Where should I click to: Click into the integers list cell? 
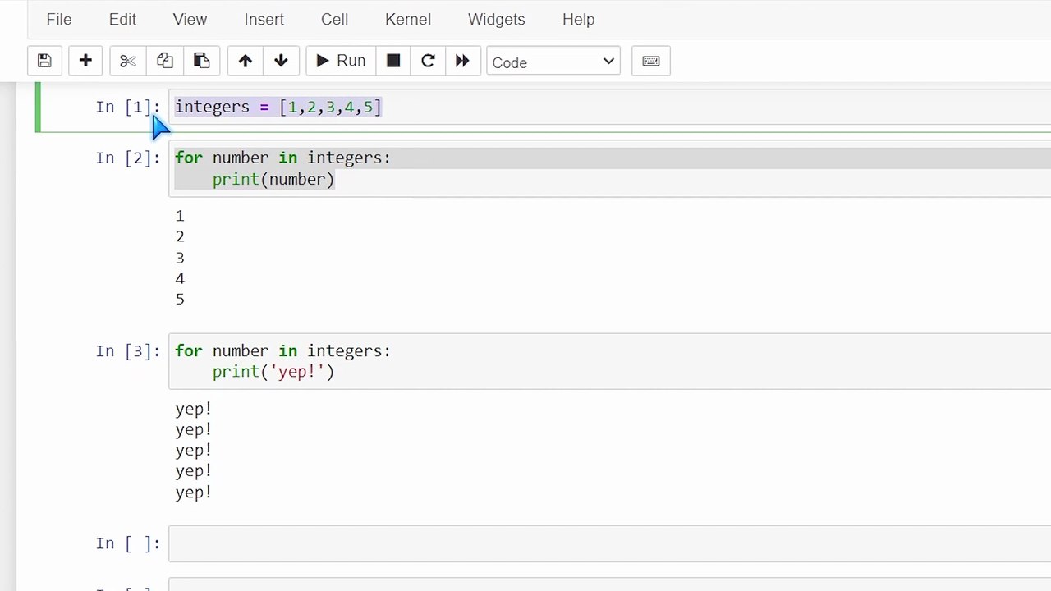[x=609, y=107]
